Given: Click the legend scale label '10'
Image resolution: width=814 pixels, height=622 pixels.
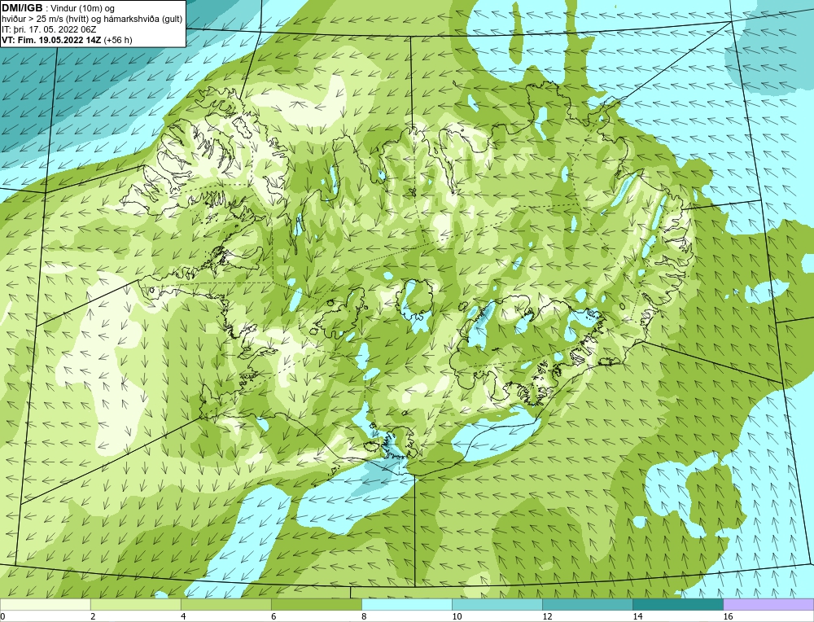Looking at the screenshot, I should tap(457, 616).
